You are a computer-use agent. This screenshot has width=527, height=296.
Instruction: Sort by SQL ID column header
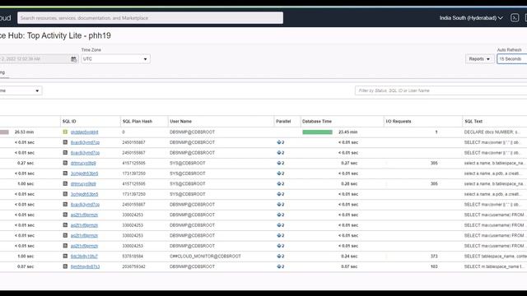click(69, 121)
